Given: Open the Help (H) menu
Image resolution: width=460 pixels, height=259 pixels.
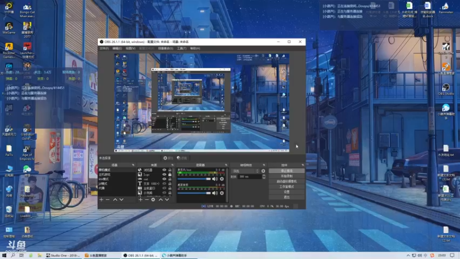Looking at the screenshot, I should [195, 48].
